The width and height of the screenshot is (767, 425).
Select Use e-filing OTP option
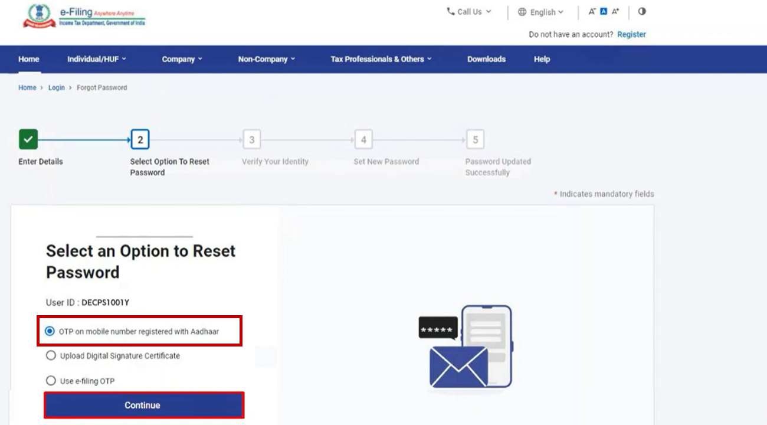[52, 381]
